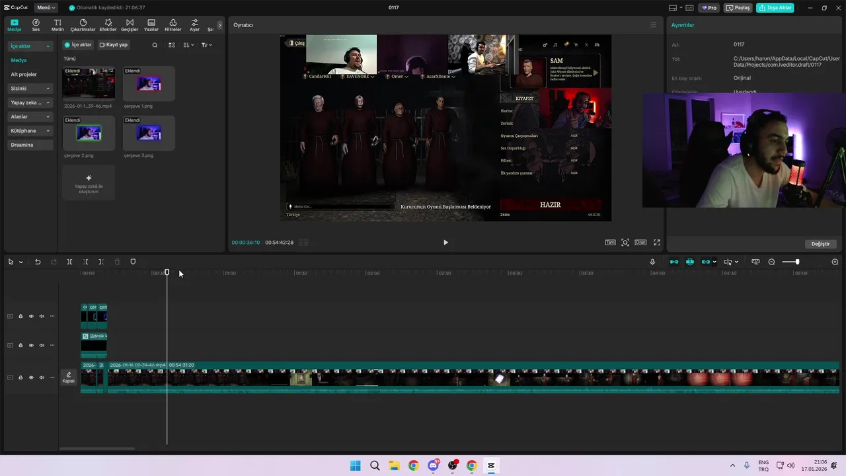Screen dimensions: 846x476
Task: Open the Filtreler filters tab
Action: 173,25
